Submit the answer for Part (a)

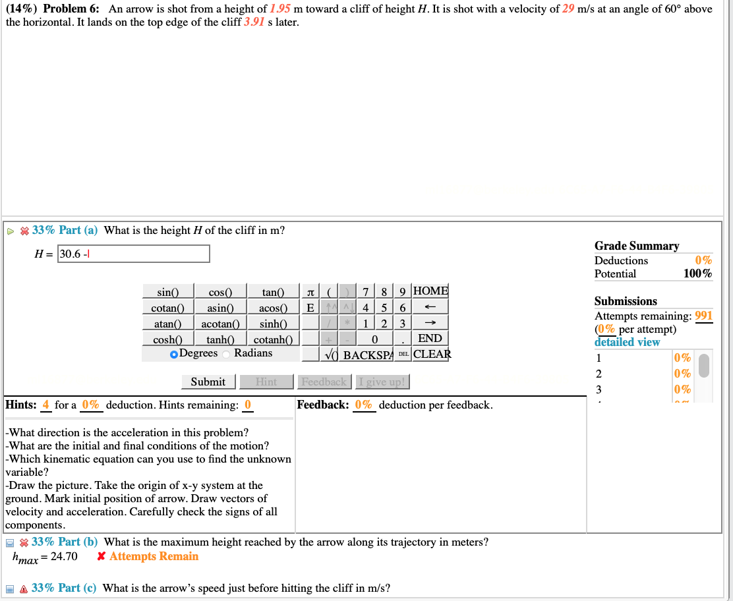[208, 381]
